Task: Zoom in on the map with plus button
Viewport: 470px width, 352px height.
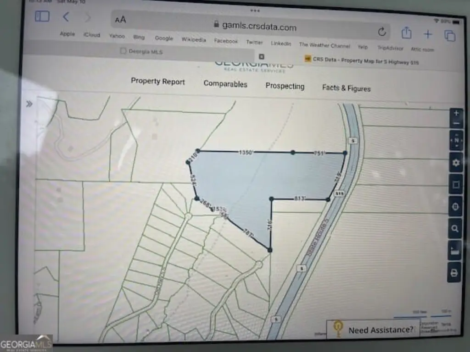Action: 456,113
